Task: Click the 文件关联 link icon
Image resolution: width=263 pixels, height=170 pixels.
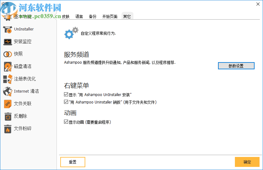Action: point(8,104)
